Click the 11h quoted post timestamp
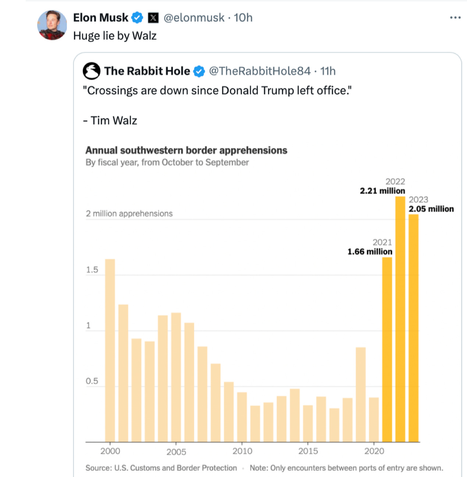The width and height of the screenshot is (467, 477). click(328, 71)
